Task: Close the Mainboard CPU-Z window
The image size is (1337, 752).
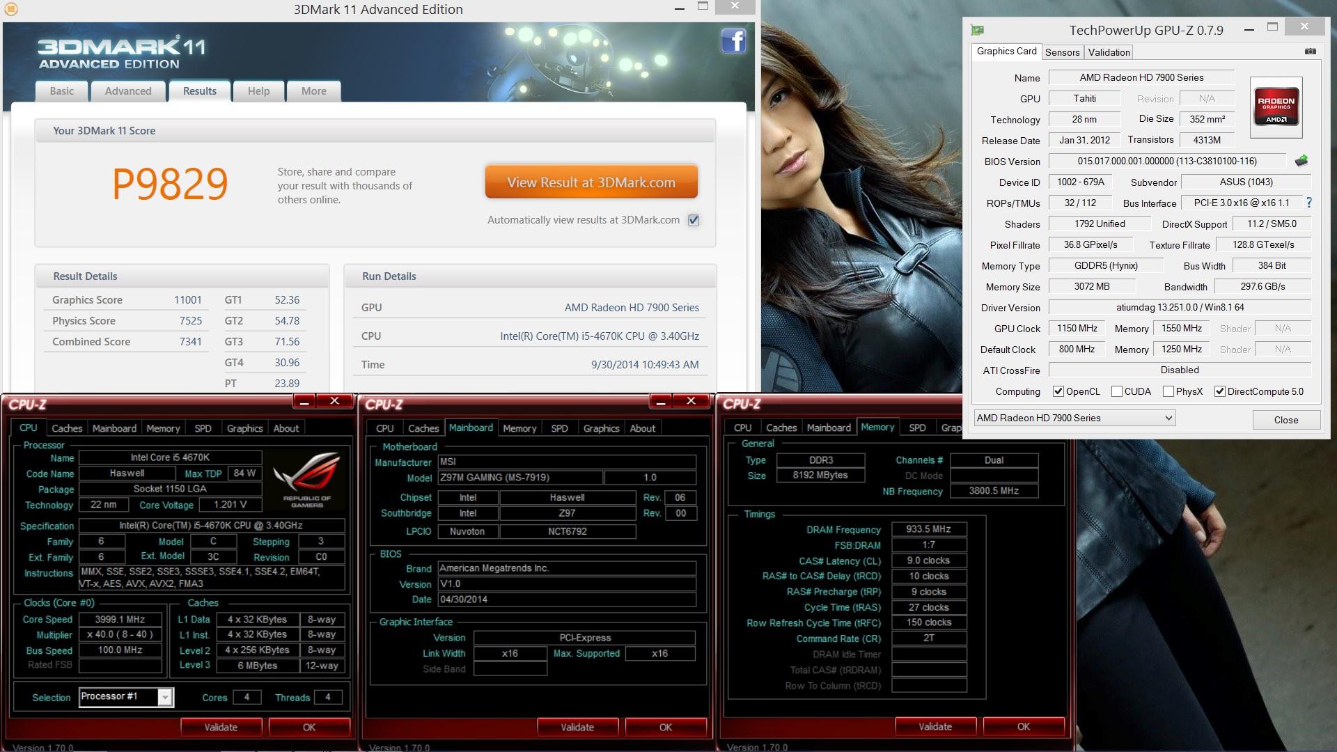Action: (x=691, y=401)
